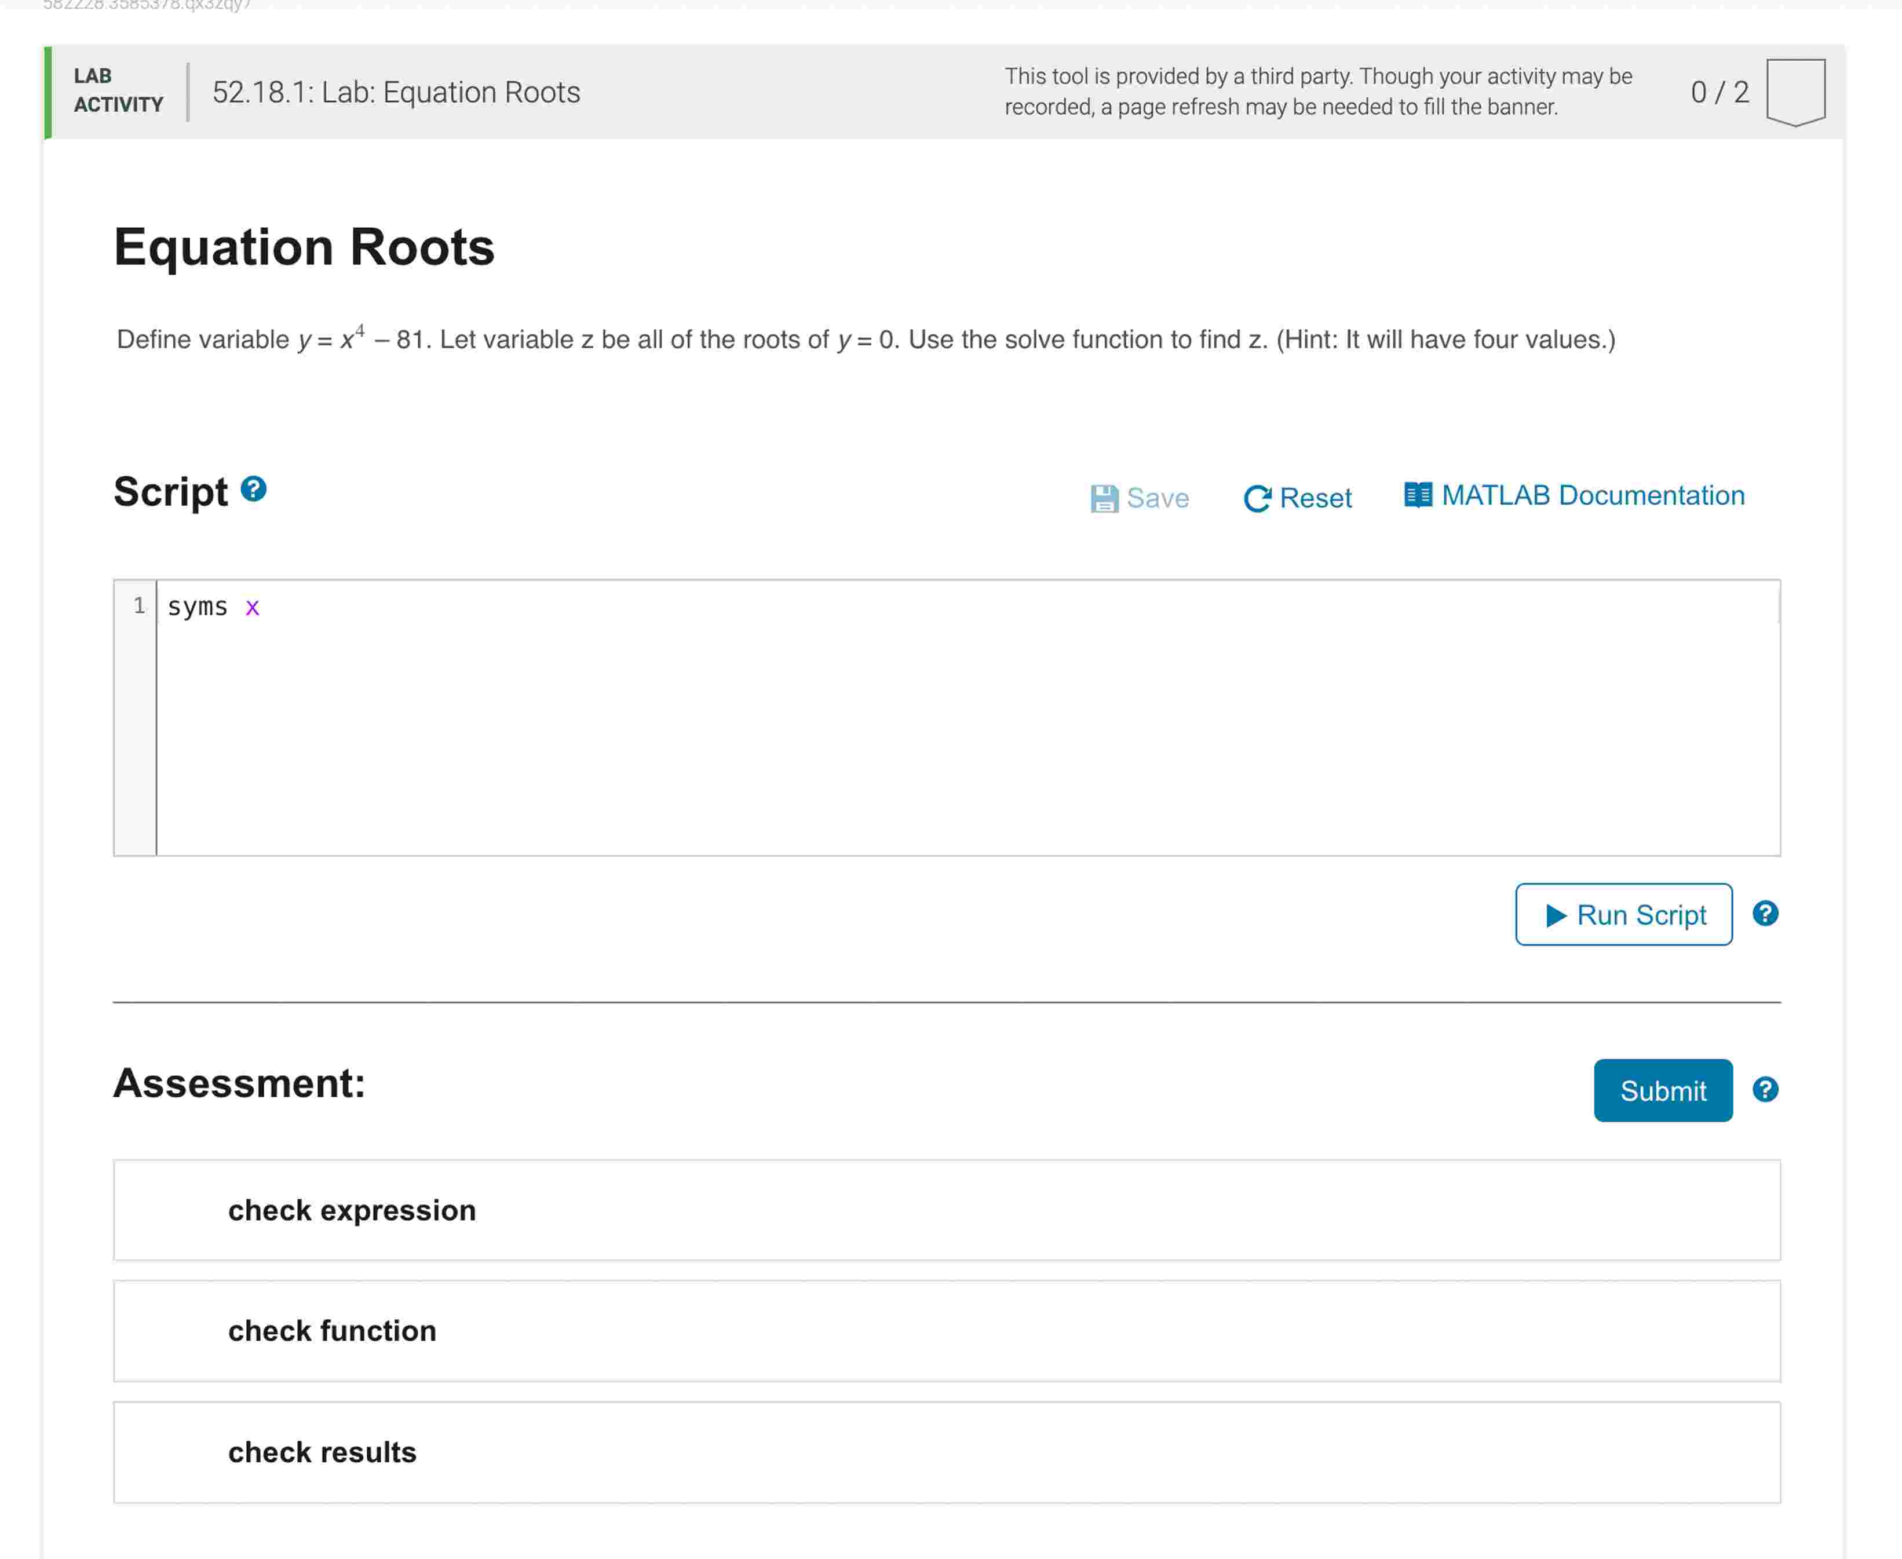Click the Run Script button label
This screenshot has height=1559, width=1902.
click(1641, 915)
